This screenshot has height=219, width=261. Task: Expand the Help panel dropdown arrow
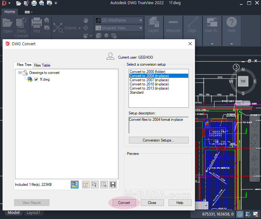pyautogui.click(x=232, y=44)
